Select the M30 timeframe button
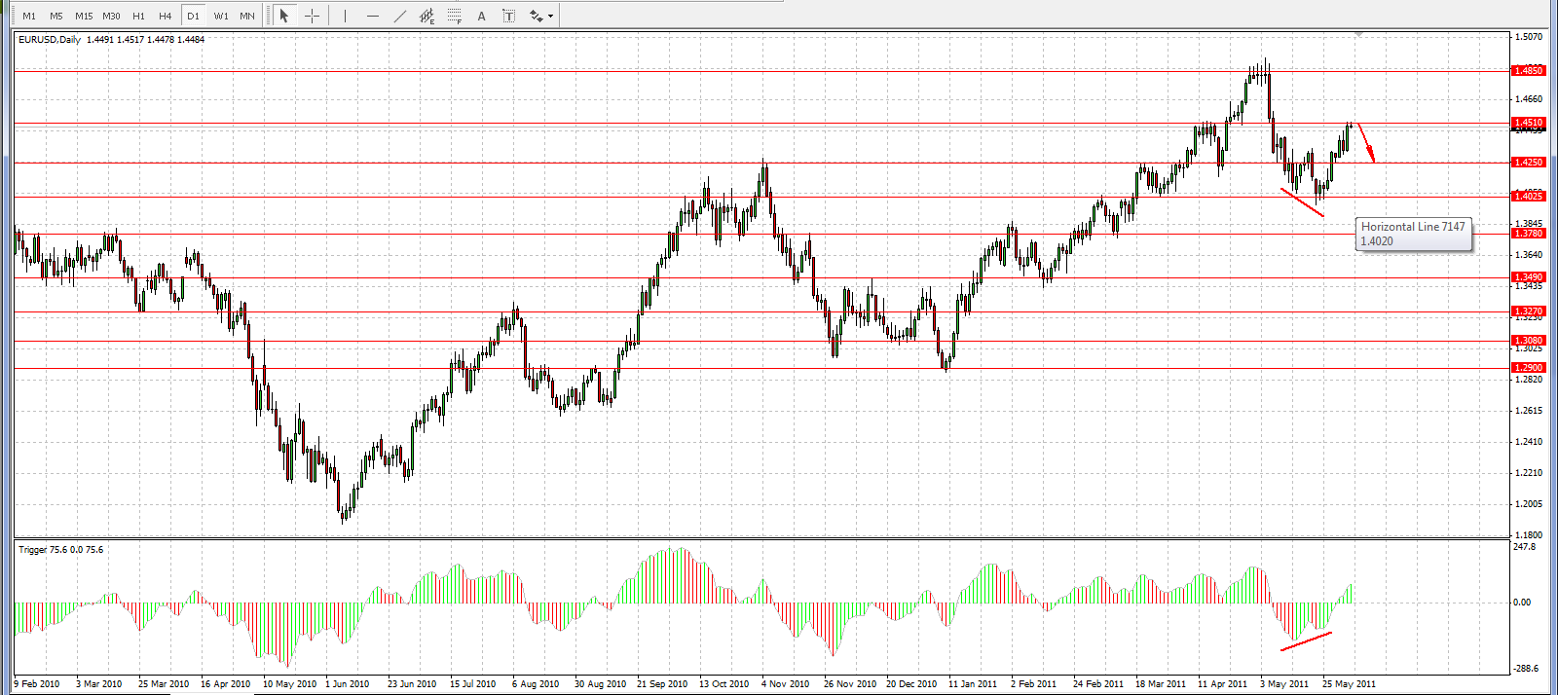This screenshot has width=1558, height=695. [111, 16]
